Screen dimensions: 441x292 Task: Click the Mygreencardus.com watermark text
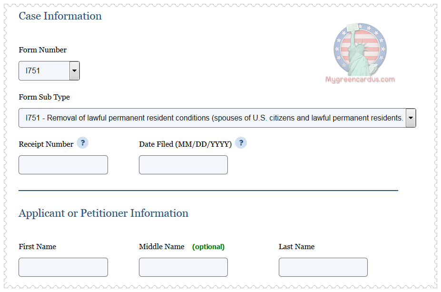pos(360,80)
